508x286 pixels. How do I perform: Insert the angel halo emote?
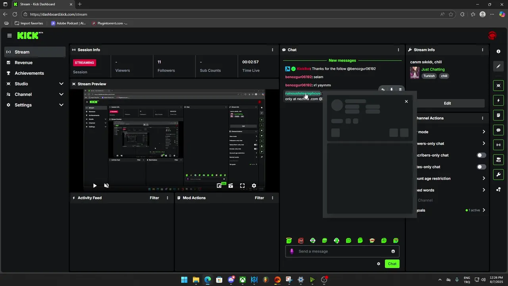pos(289,240)
